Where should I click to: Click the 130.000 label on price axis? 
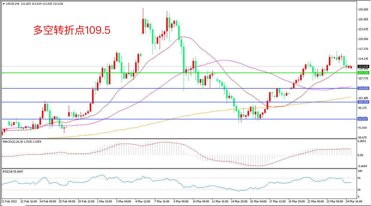(363, 10)
